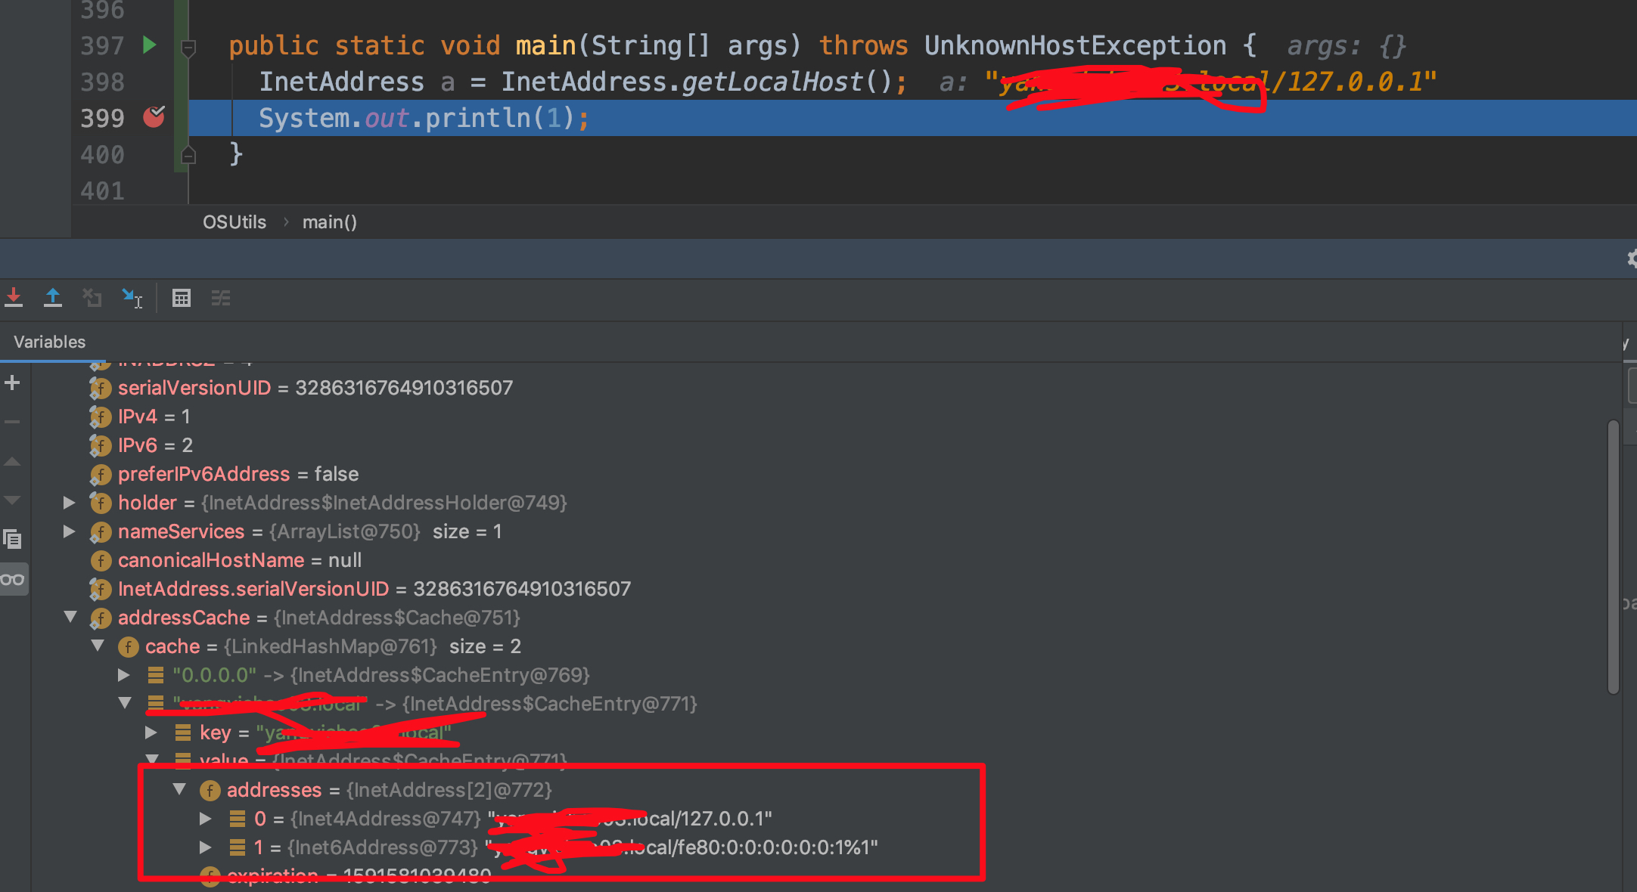Click the main() breadcrumb item
This screenshot has width=1637, height=892.
[x=329, y=222]
